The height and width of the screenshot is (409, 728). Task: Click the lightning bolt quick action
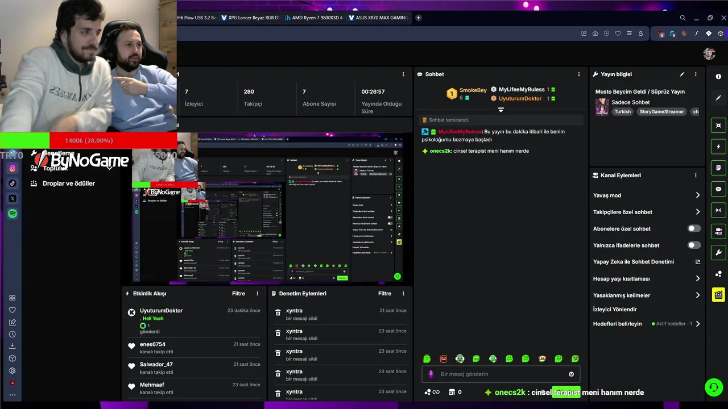(718, 147)
